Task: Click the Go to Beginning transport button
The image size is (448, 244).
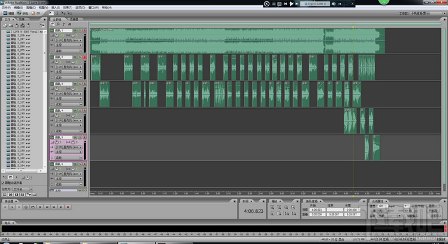Action: tap(40, 207)
